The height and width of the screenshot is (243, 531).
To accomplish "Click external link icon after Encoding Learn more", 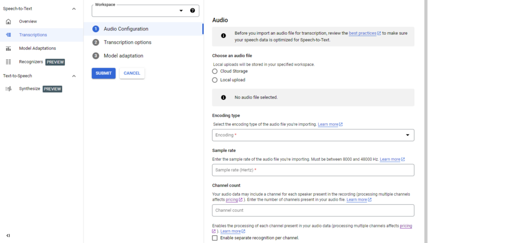I will pos(341,124).
